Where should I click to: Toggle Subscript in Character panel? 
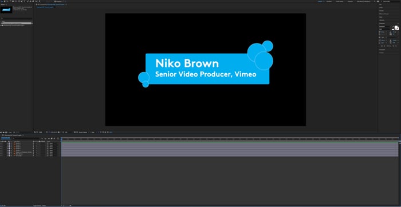click(x=396, y=46)
